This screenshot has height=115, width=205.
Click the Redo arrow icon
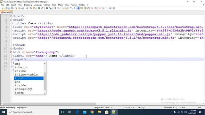42,8
